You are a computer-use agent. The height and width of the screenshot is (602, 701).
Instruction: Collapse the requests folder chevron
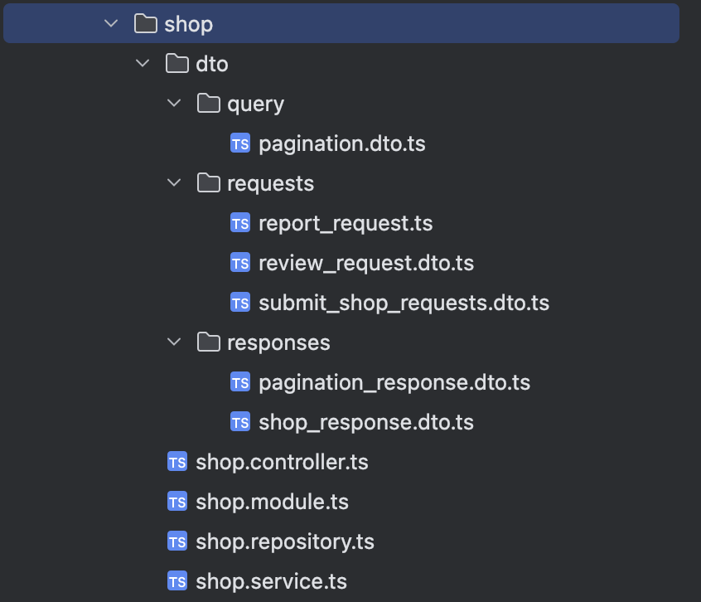point(174,183)
